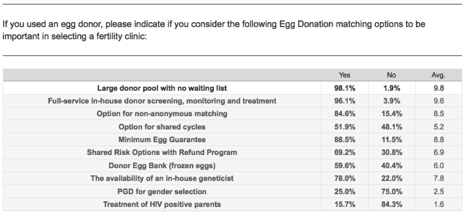The image size is (465, 215).
Task: Click "The availability of an in-house geneticist"
Action: tap(162, 178)
